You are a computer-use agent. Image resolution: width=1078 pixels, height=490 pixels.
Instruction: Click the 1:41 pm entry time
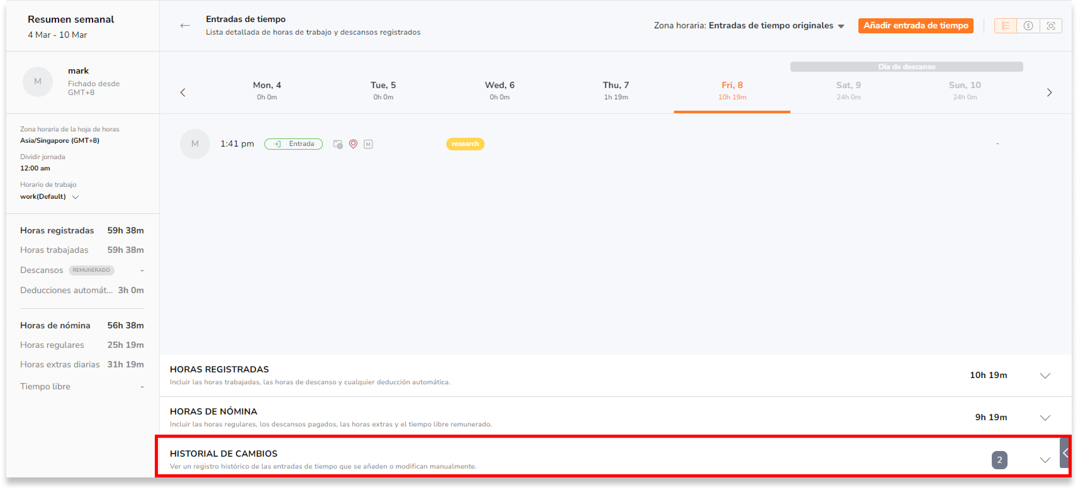[237, 144]
